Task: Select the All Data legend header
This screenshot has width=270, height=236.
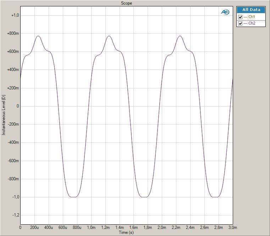Action: click(251, 10)
